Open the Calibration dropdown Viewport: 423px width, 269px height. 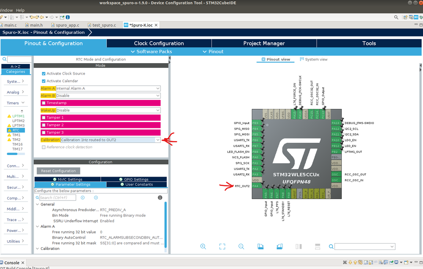[x=111, y=140]
